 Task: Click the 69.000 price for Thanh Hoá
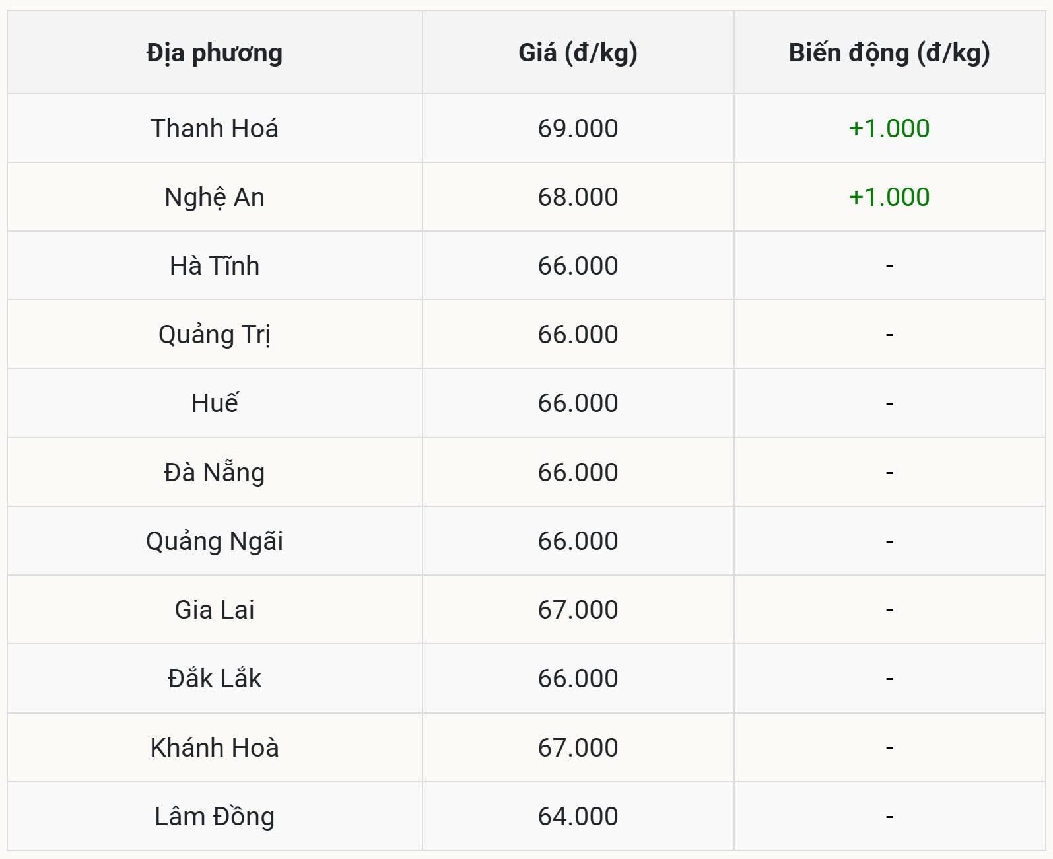pos(578,128)
